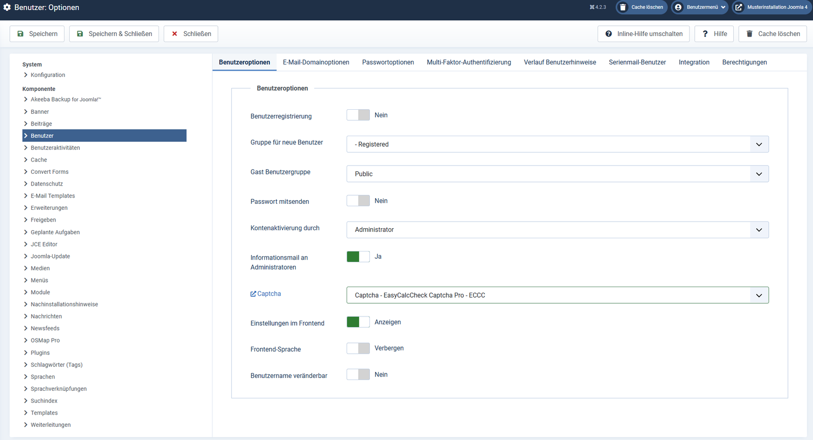This screenshot has width=813, height=440.
Task: Click the question mark Hilfe button
Action: 714,34
